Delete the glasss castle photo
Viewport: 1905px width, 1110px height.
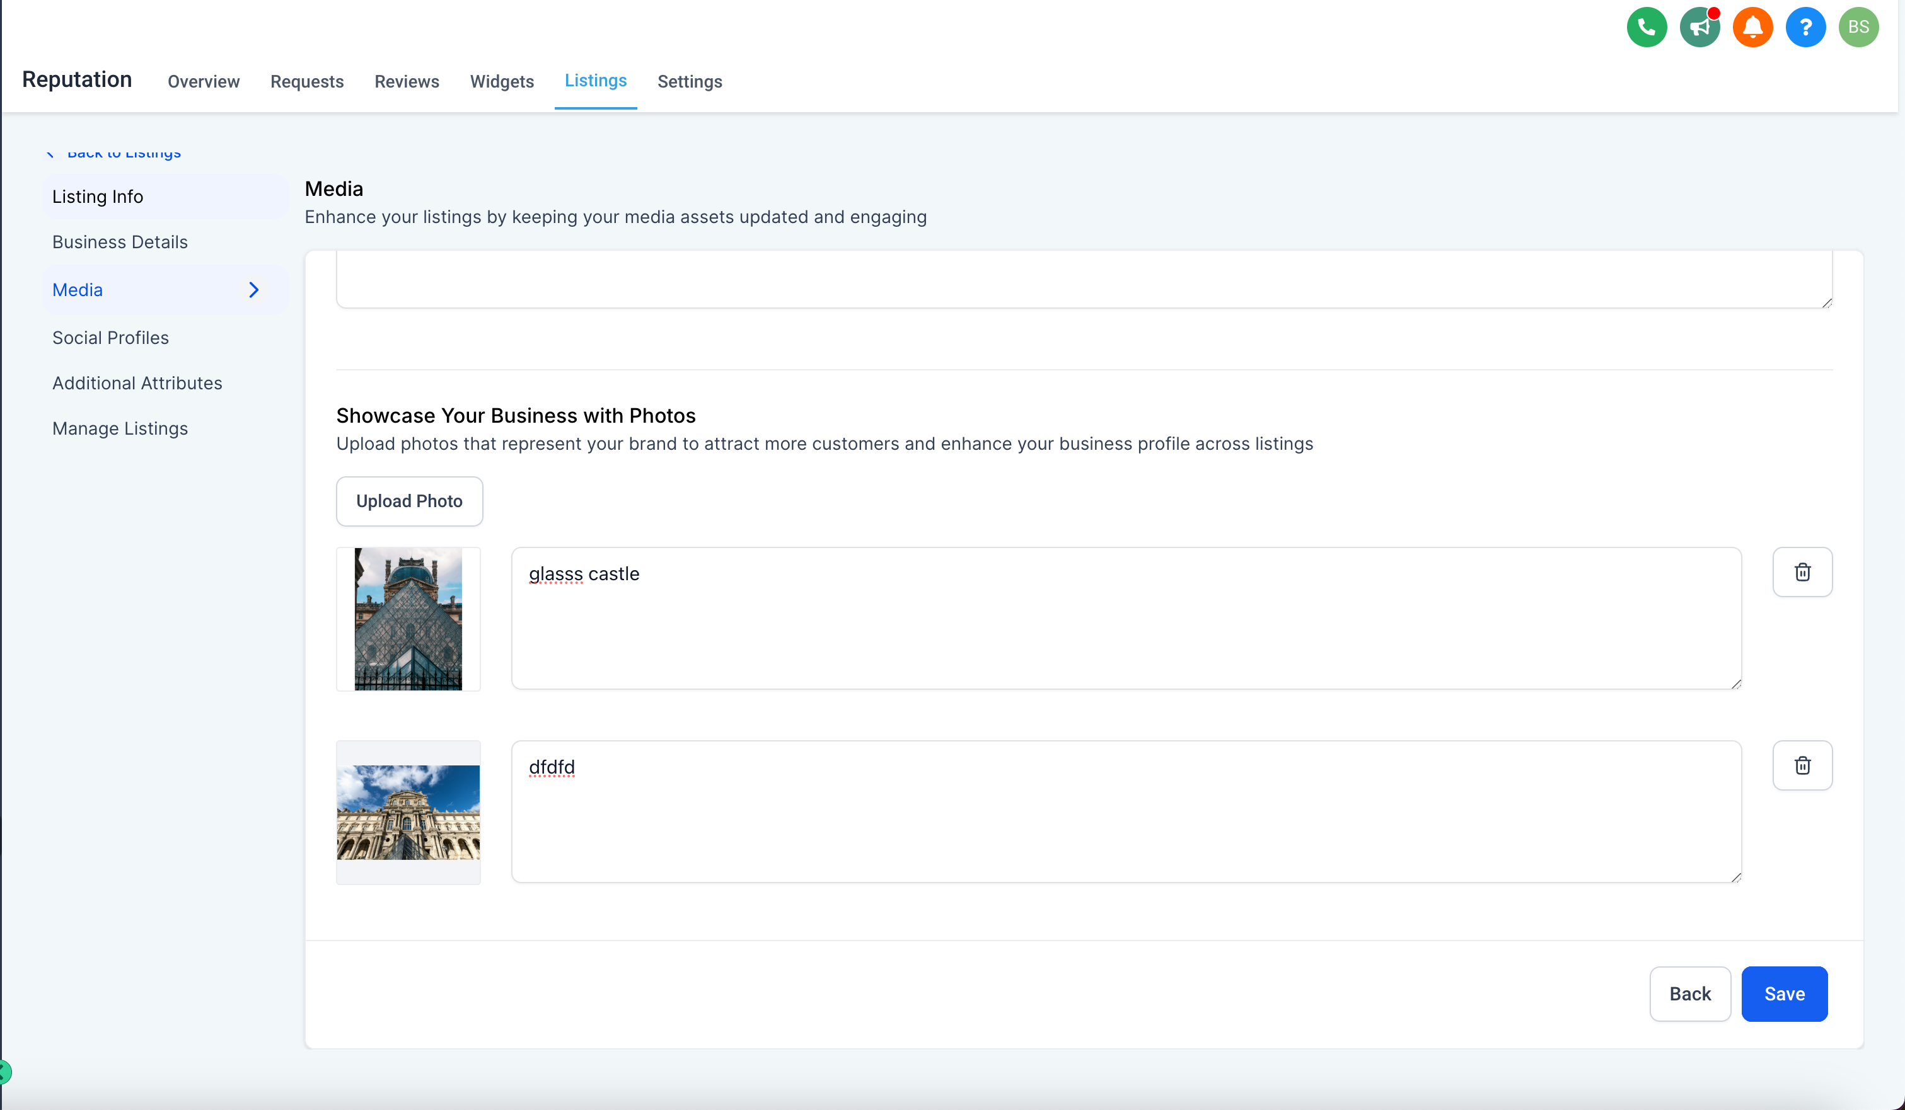click(x=1802, y=572)
